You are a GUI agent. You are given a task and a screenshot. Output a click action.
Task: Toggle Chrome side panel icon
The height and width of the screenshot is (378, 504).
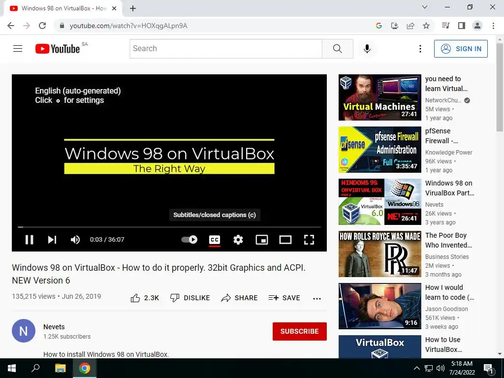pyautogui.click(x=462, y=26)
